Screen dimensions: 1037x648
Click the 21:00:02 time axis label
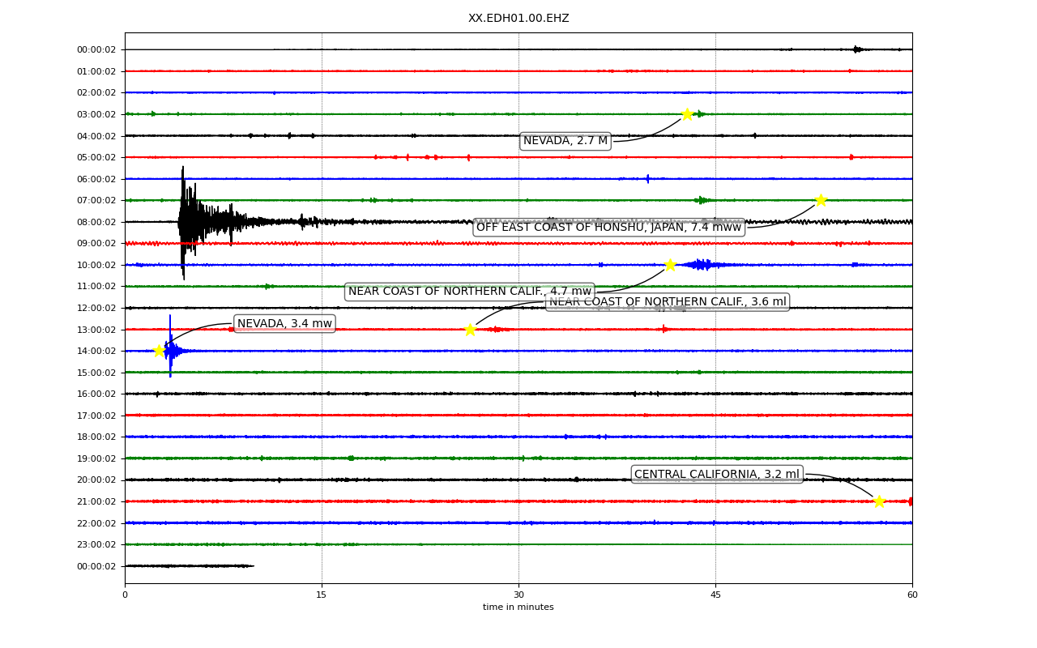click(x=96, y=501)
